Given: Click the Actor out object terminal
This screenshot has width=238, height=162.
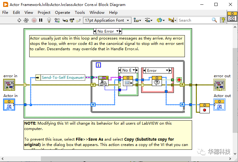Looking at the screenshot, I should coord(219,105).
